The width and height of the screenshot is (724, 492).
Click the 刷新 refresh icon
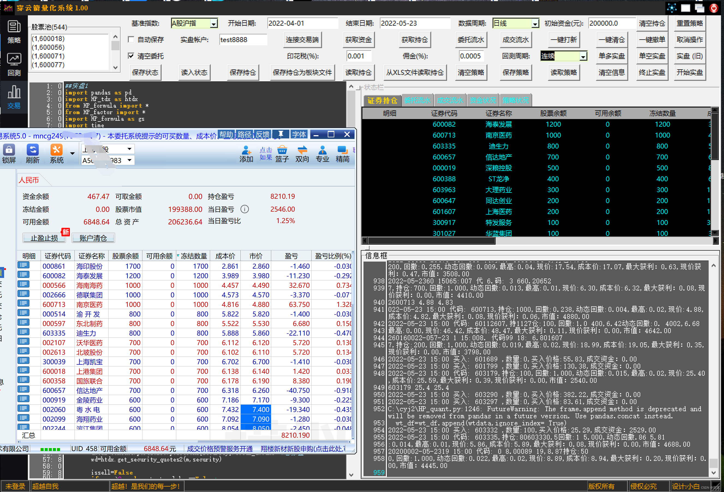pos(32,154)
